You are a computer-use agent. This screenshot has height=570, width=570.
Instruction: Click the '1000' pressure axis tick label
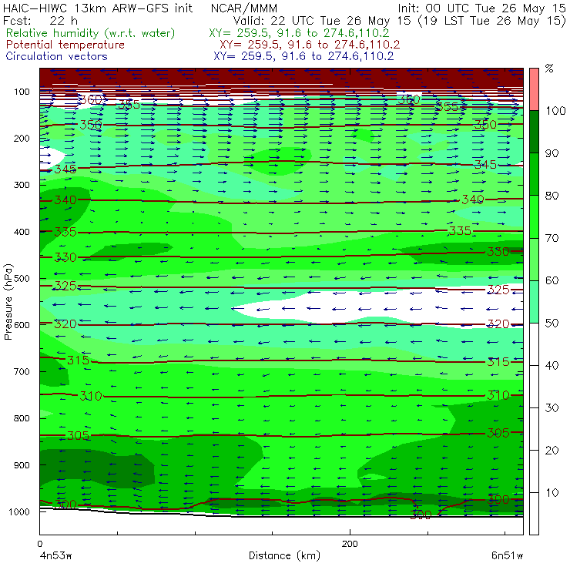click(x=19, y=511)
